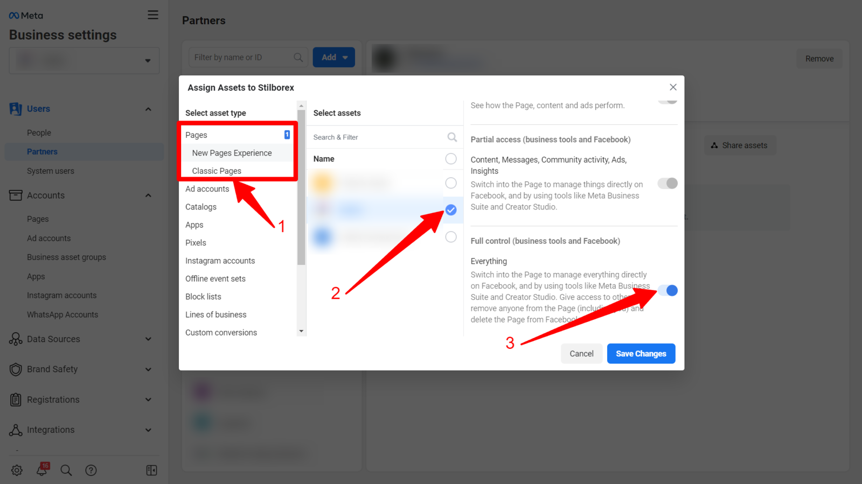Toggle the Everything full control switch
The height and width of the screenshot is (484, 862).
pos(668,291)
